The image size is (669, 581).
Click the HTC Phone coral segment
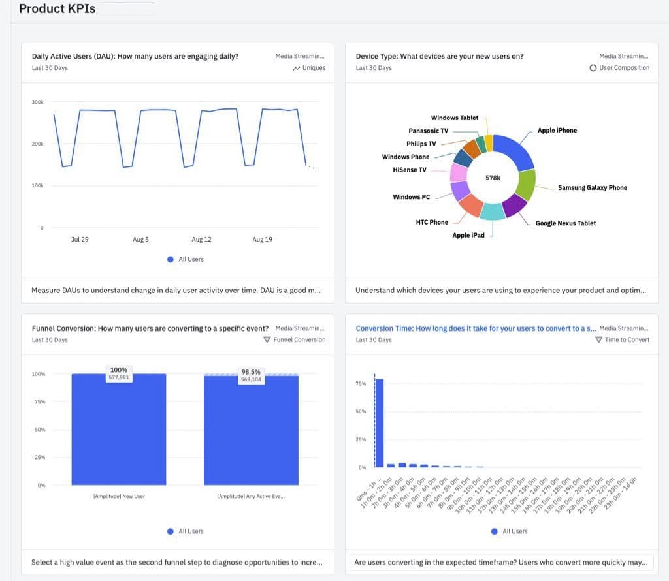[x=469, y=205]
